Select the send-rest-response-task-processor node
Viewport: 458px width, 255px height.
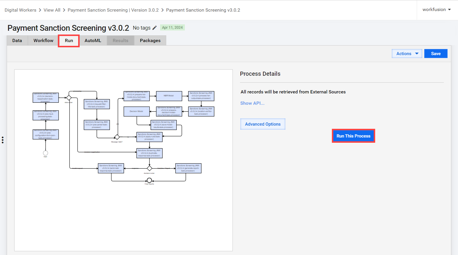coord(111,168)
